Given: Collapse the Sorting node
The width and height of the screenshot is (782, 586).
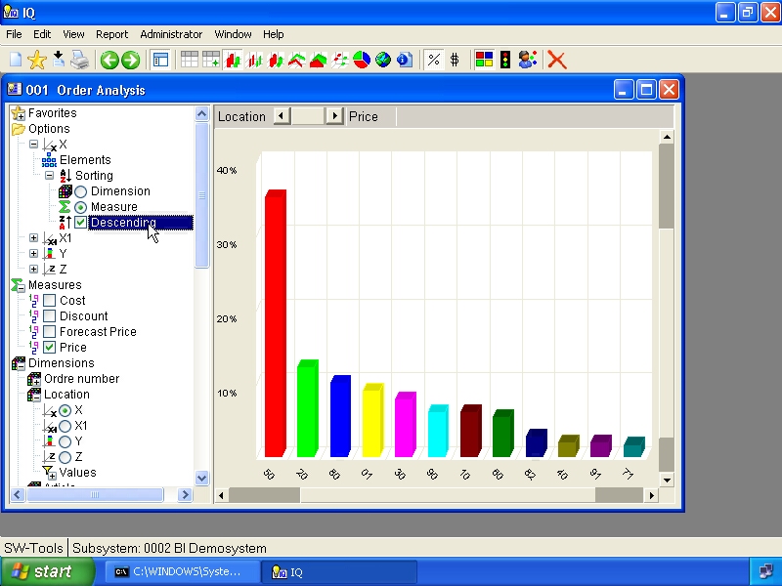Looking at the screenshot, I should pyautogui.click(x=49, y=176).
